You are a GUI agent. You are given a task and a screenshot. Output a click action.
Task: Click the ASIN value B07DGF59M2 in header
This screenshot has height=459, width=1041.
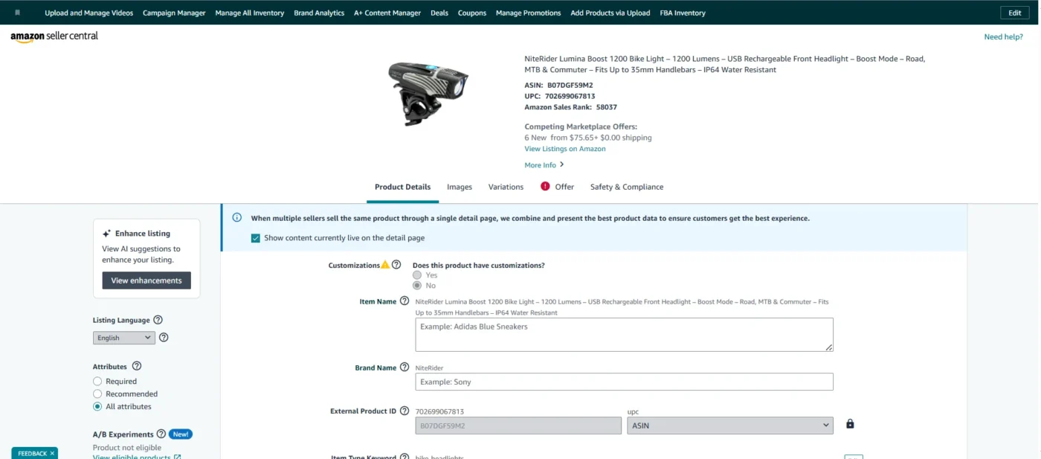570,85
